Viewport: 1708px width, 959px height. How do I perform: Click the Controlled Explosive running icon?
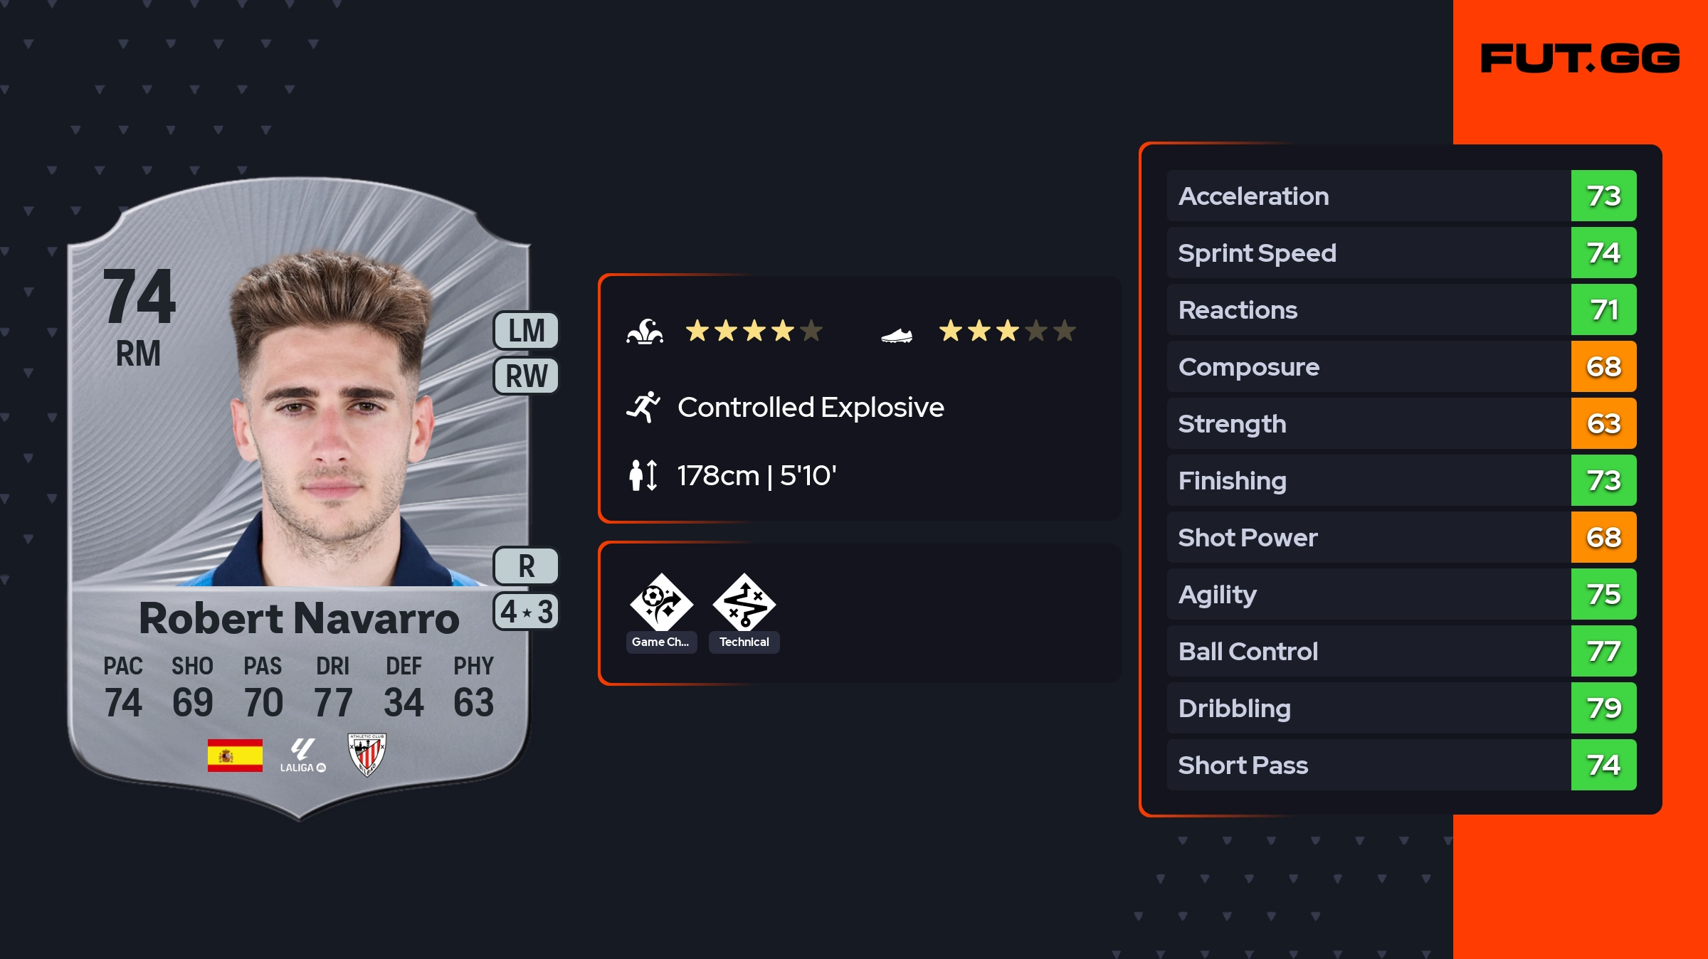click(643, 408)
